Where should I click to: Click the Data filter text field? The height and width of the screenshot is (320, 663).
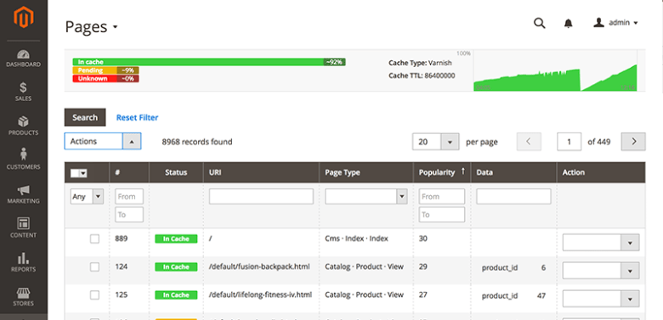coord(513,197)
